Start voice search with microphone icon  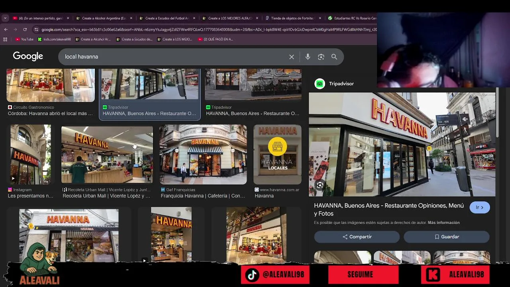[308, 57]
